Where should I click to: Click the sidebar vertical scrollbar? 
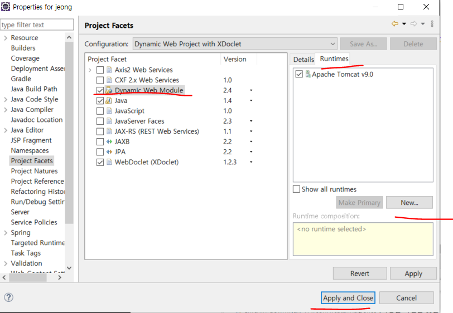[69, 133]
